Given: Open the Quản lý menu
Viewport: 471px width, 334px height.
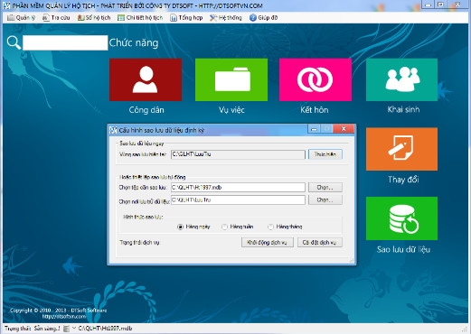Looking at the screenshot, I should point(21,18).
